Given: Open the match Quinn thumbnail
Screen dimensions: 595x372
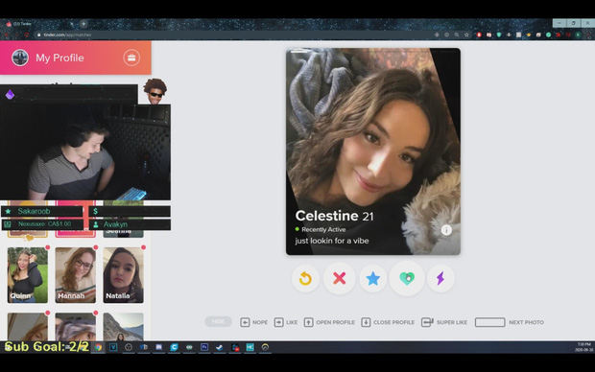Looking at the screenshot, I should tap(28, 275).
